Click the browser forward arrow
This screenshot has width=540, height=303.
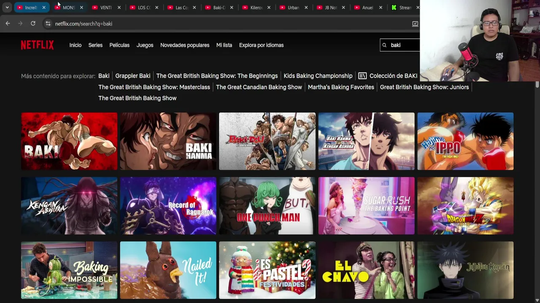point(20,24)
